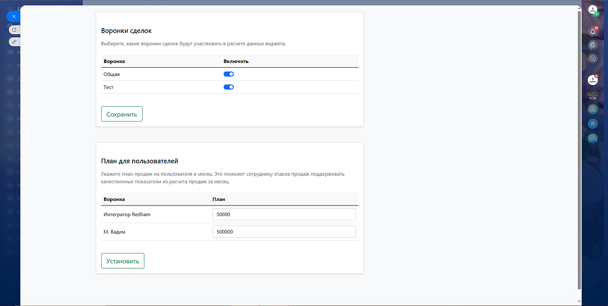Image resolution: width=608 pixels, height=306 pixels.
Task: Open the user profile avatar at top right
Action: (592, 10)
